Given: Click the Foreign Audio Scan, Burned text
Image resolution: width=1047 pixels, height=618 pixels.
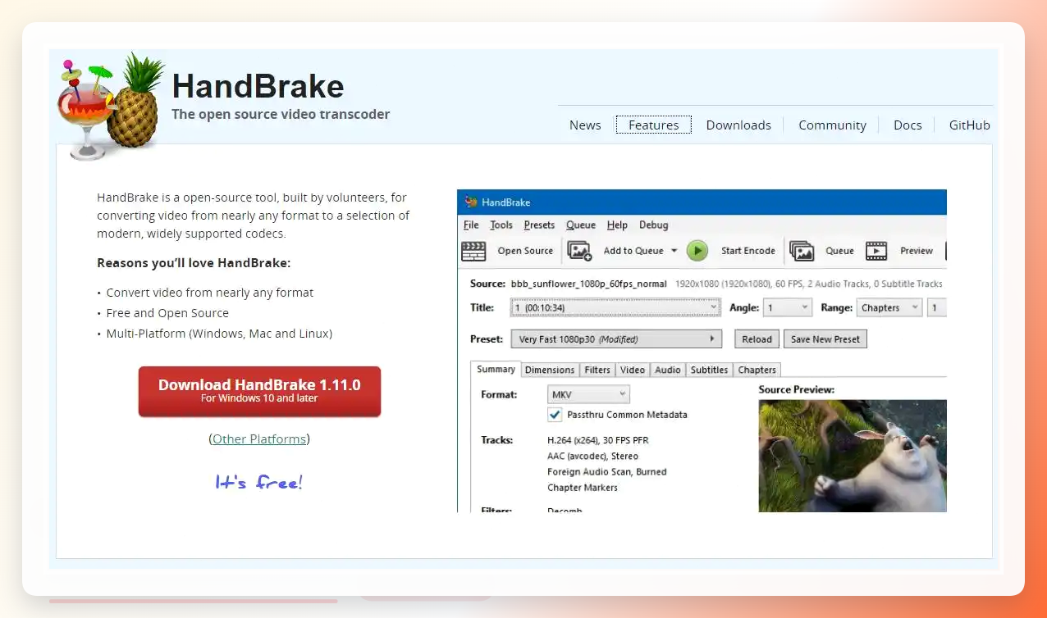Looking at the screenshot, I should point(607,472).
